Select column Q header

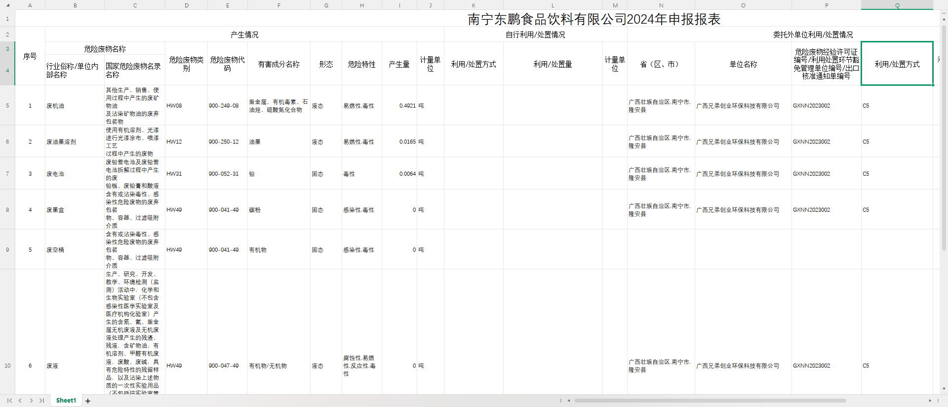(x=897, y=5)
